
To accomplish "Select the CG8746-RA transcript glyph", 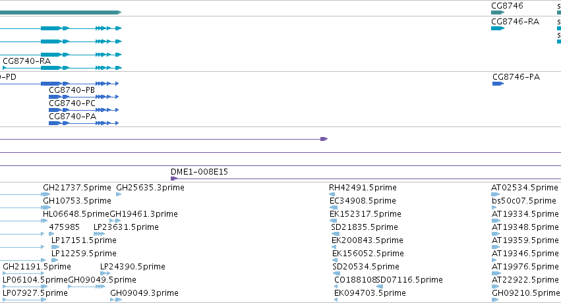I will click(x=498, y=28).
